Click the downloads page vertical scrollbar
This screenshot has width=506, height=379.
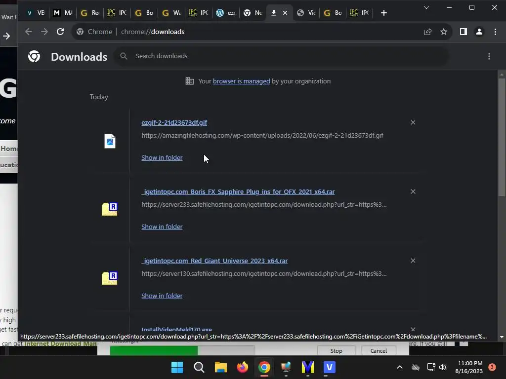(502, 137)
